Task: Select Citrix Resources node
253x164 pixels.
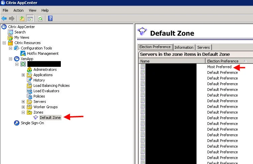Action: click(x=27, y=43)
